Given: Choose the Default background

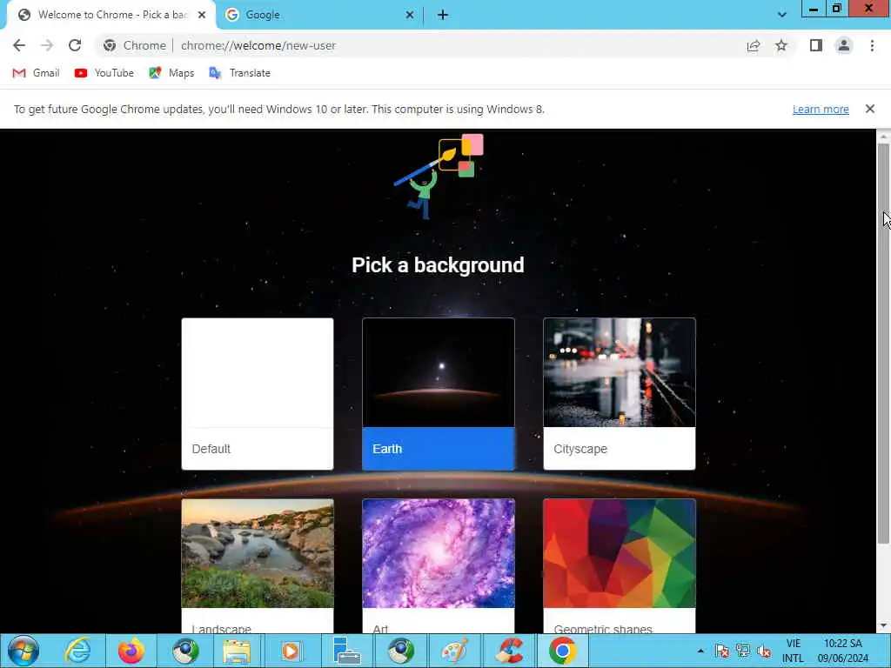Looking at the screenshot, I should 258,394.
